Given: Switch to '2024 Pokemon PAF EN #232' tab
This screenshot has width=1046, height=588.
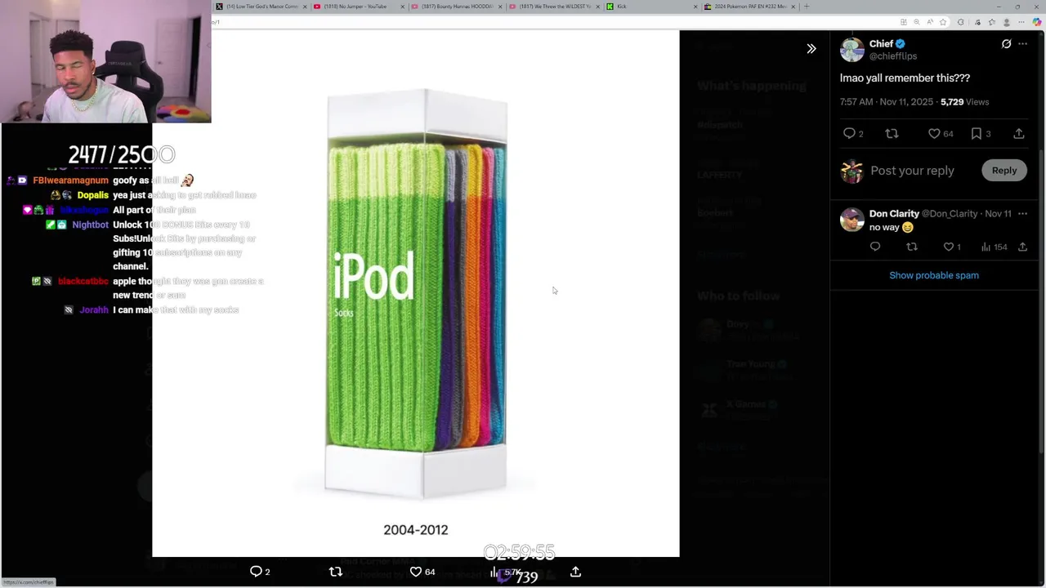Looking at the screenshot, I should coord(750,7).
